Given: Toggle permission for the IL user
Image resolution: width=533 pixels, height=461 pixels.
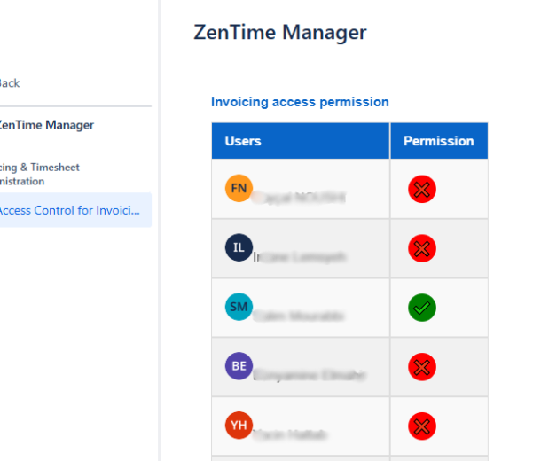Looking at the screenshot, I should pos(422,248).
